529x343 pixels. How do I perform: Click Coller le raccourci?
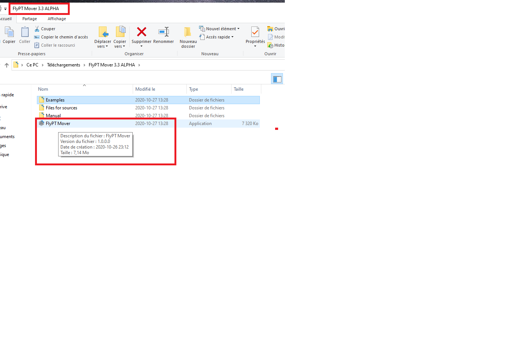point(54,45)
